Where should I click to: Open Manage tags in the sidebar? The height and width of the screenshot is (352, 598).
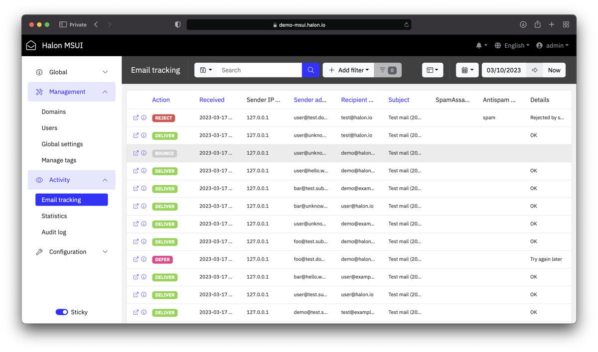click(x=59, y=160)
